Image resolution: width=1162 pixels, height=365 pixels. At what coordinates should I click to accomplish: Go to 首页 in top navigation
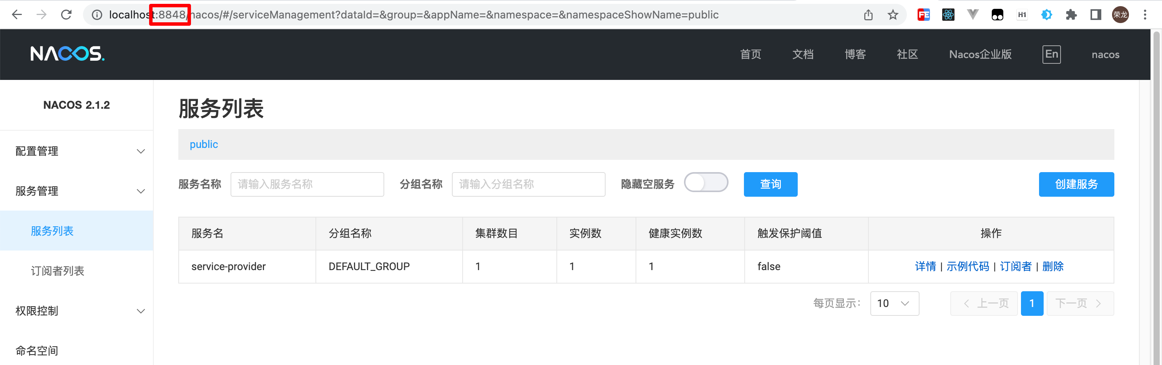tap(750, 54)
